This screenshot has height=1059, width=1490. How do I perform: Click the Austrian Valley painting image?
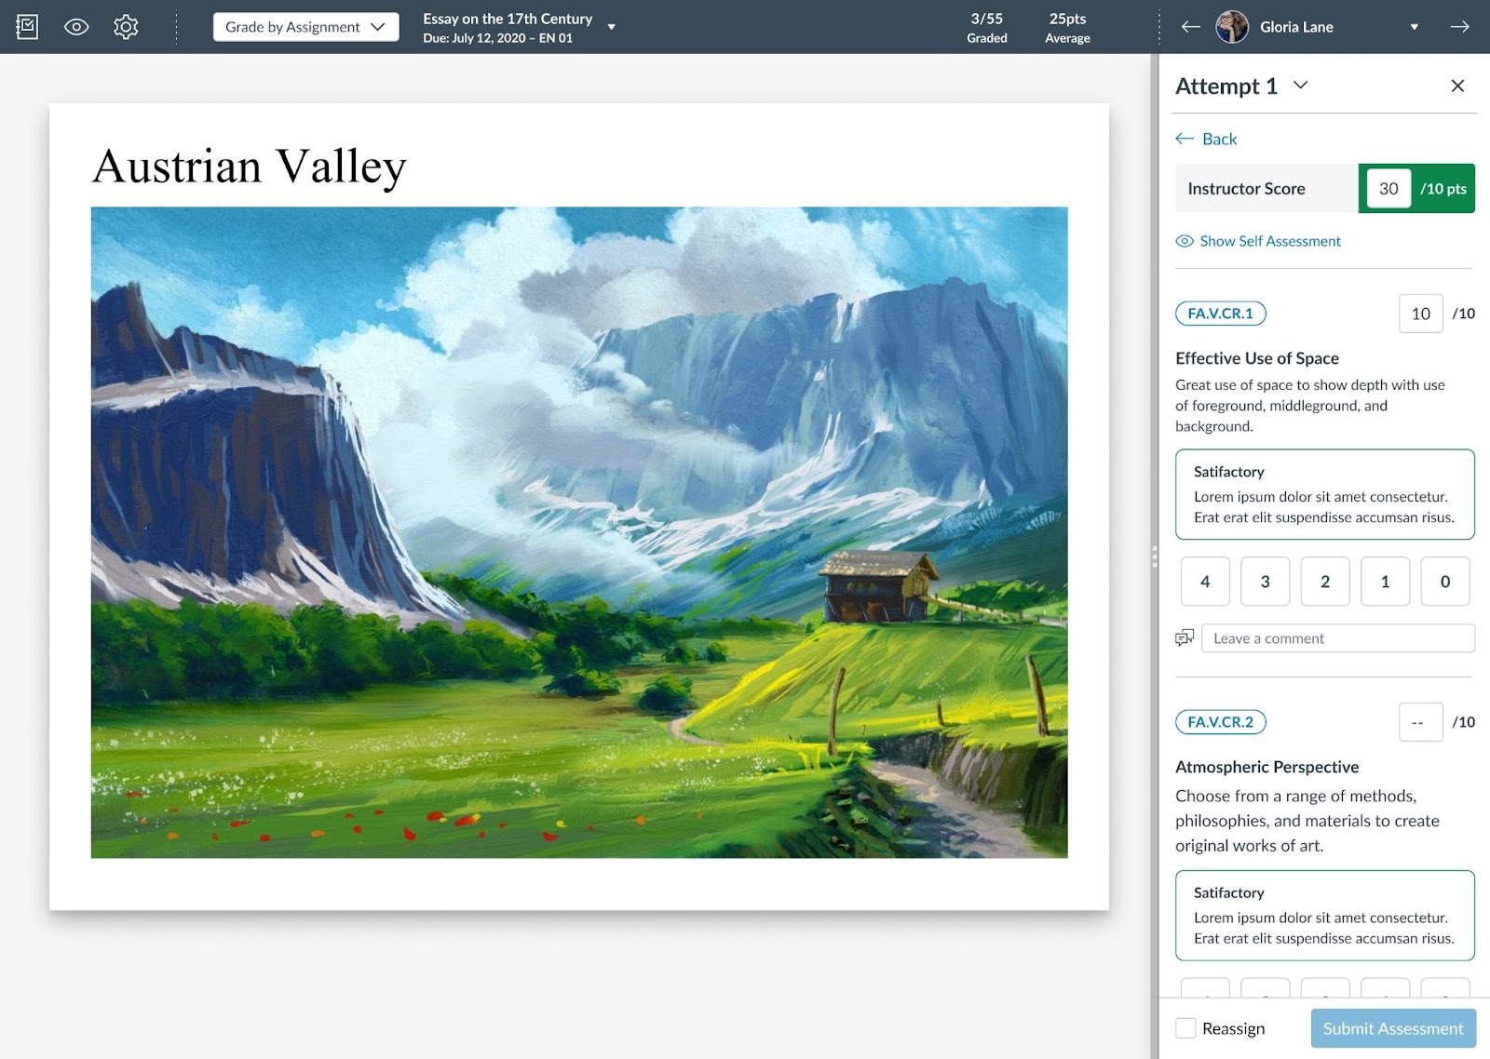(579, 532)
